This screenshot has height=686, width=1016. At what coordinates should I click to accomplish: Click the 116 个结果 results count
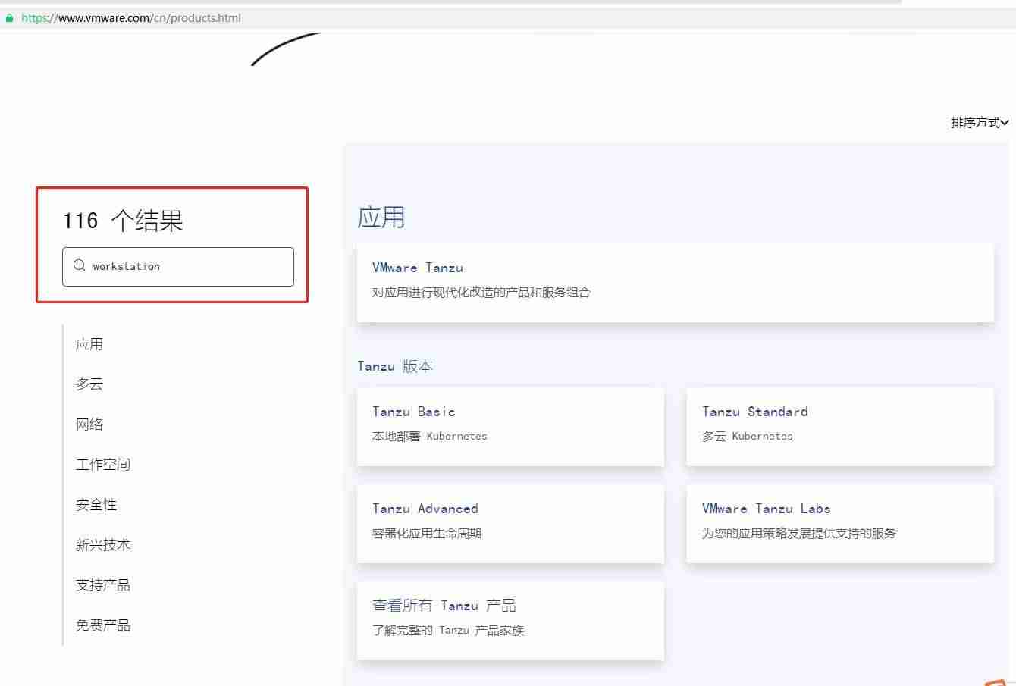point(123,221)
